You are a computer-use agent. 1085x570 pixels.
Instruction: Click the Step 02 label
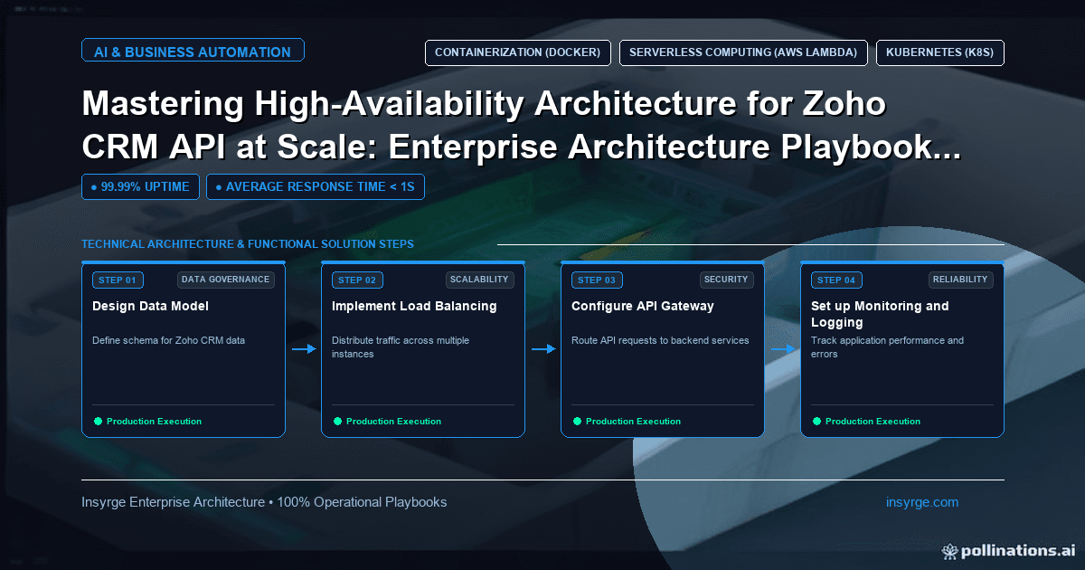(357, 280)
